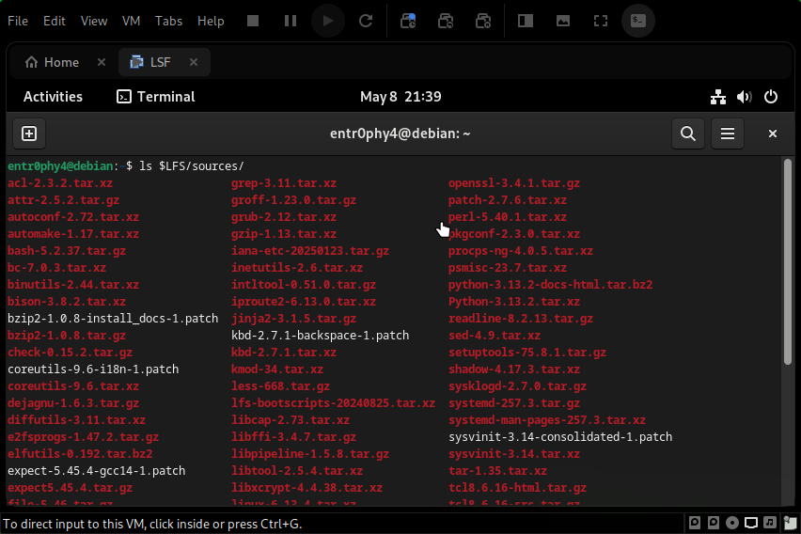Pause the virtual machine
Viewport: 801px width, 534px height.
291,21
